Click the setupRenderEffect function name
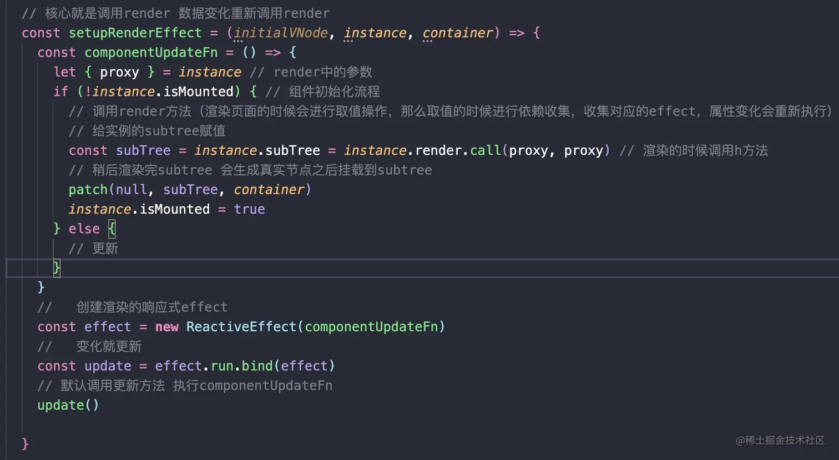Viewport: 839px width, 460px height. click(x=135, y=33)
